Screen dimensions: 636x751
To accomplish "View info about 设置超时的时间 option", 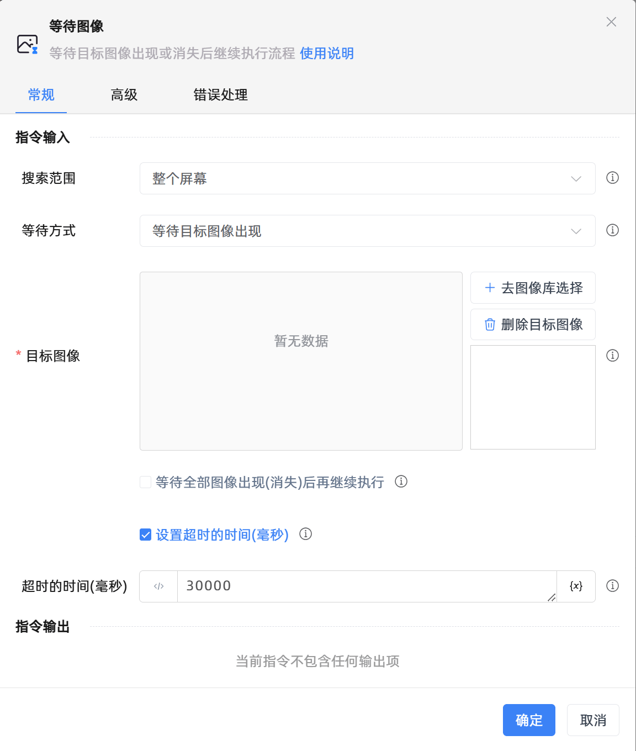I will [x=305, y=534].
